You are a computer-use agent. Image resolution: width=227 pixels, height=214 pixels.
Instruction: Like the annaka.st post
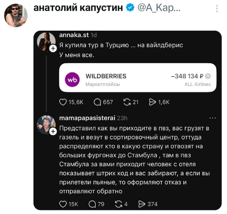click(63, 102)
